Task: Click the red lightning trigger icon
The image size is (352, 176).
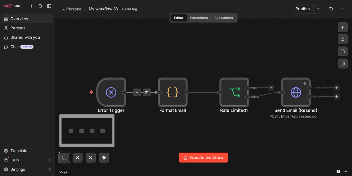Action: 91,92
